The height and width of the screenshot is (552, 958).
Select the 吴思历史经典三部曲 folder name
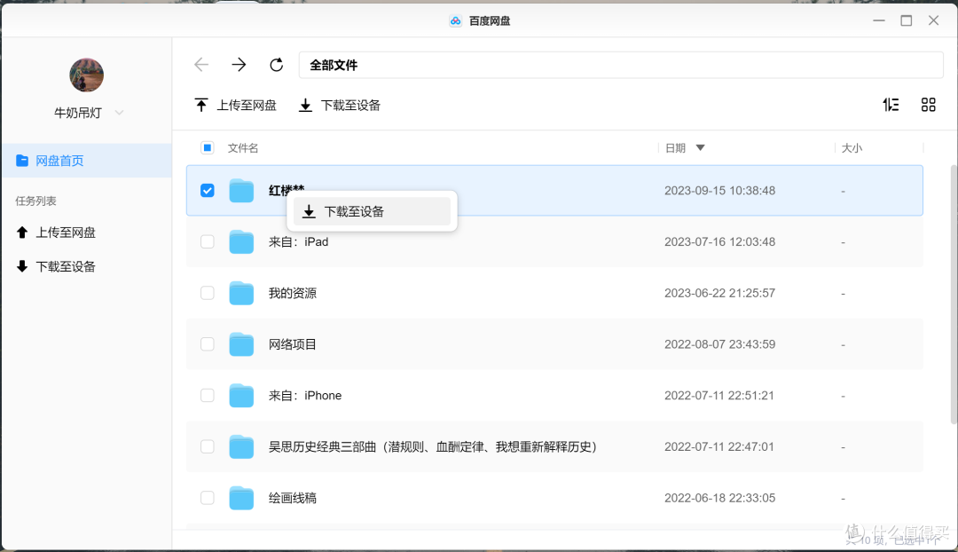click(433, 447)
